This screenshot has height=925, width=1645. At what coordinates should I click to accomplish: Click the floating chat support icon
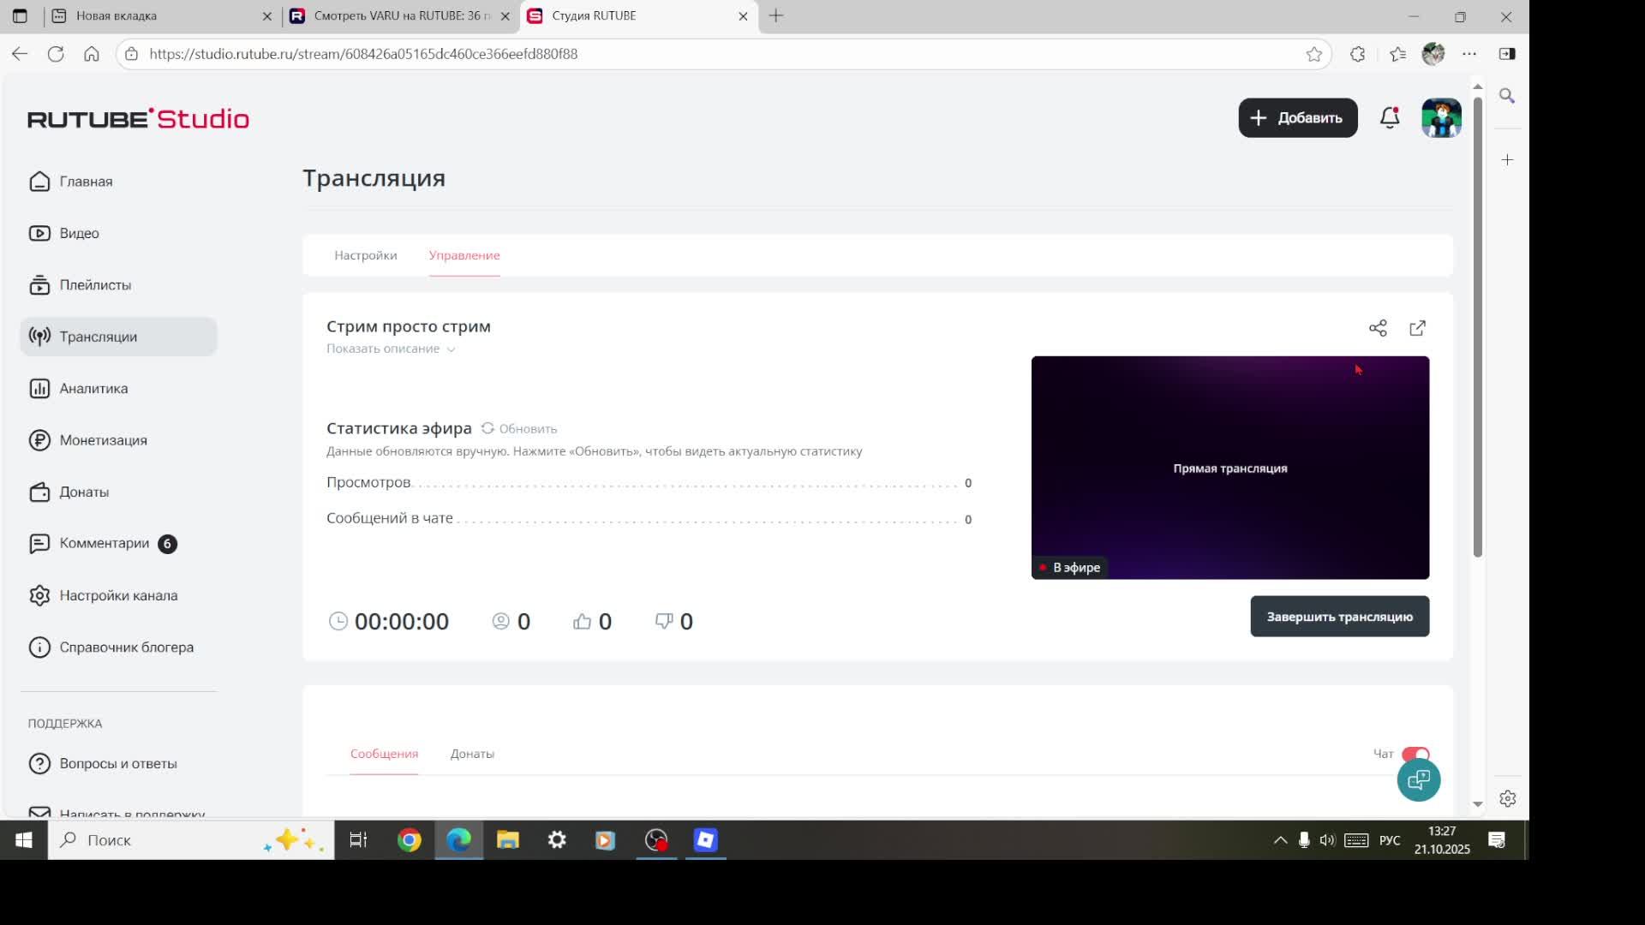pyautogui.click(x=1418, y=780)
